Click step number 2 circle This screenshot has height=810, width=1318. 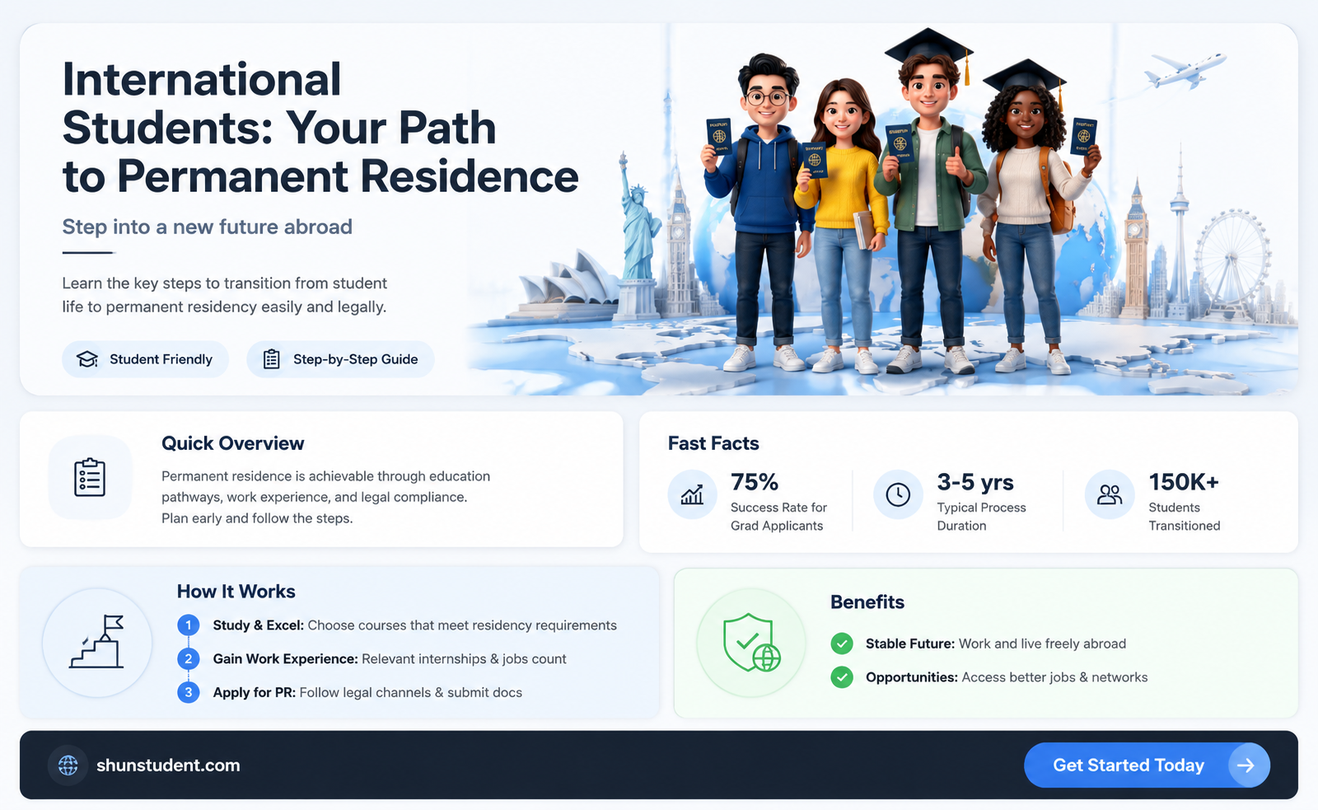[189, 659]
